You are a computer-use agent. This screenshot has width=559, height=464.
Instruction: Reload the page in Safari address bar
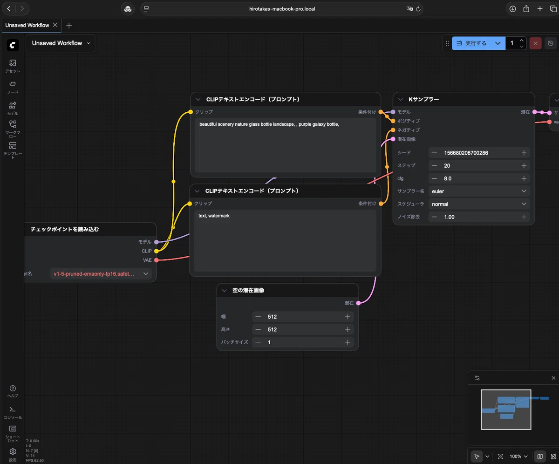click(x=418, y=9)
